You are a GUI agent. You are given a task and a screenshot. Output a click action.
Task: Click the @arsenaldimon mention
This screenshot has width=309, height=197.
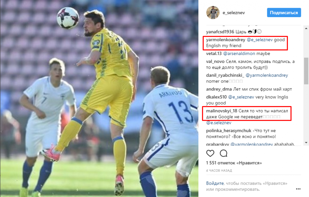[239, 54]
